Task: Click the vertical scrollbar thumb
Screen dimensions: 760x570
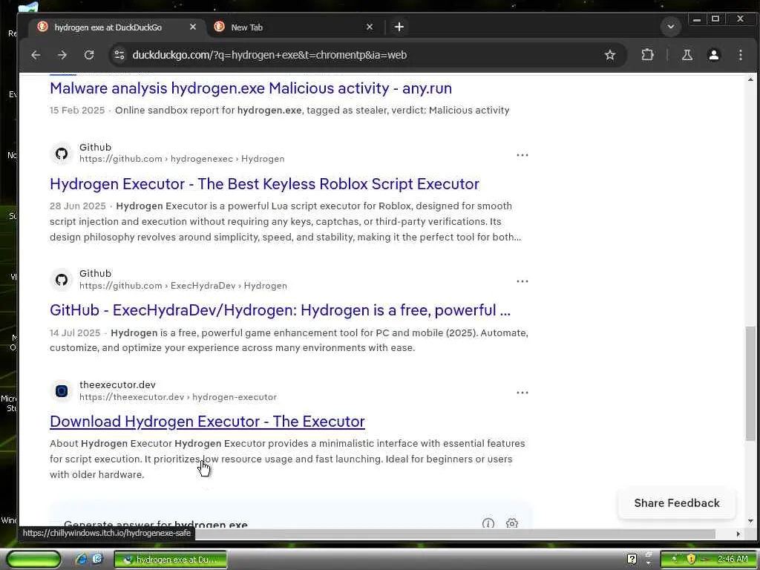Action: [750, 383]
